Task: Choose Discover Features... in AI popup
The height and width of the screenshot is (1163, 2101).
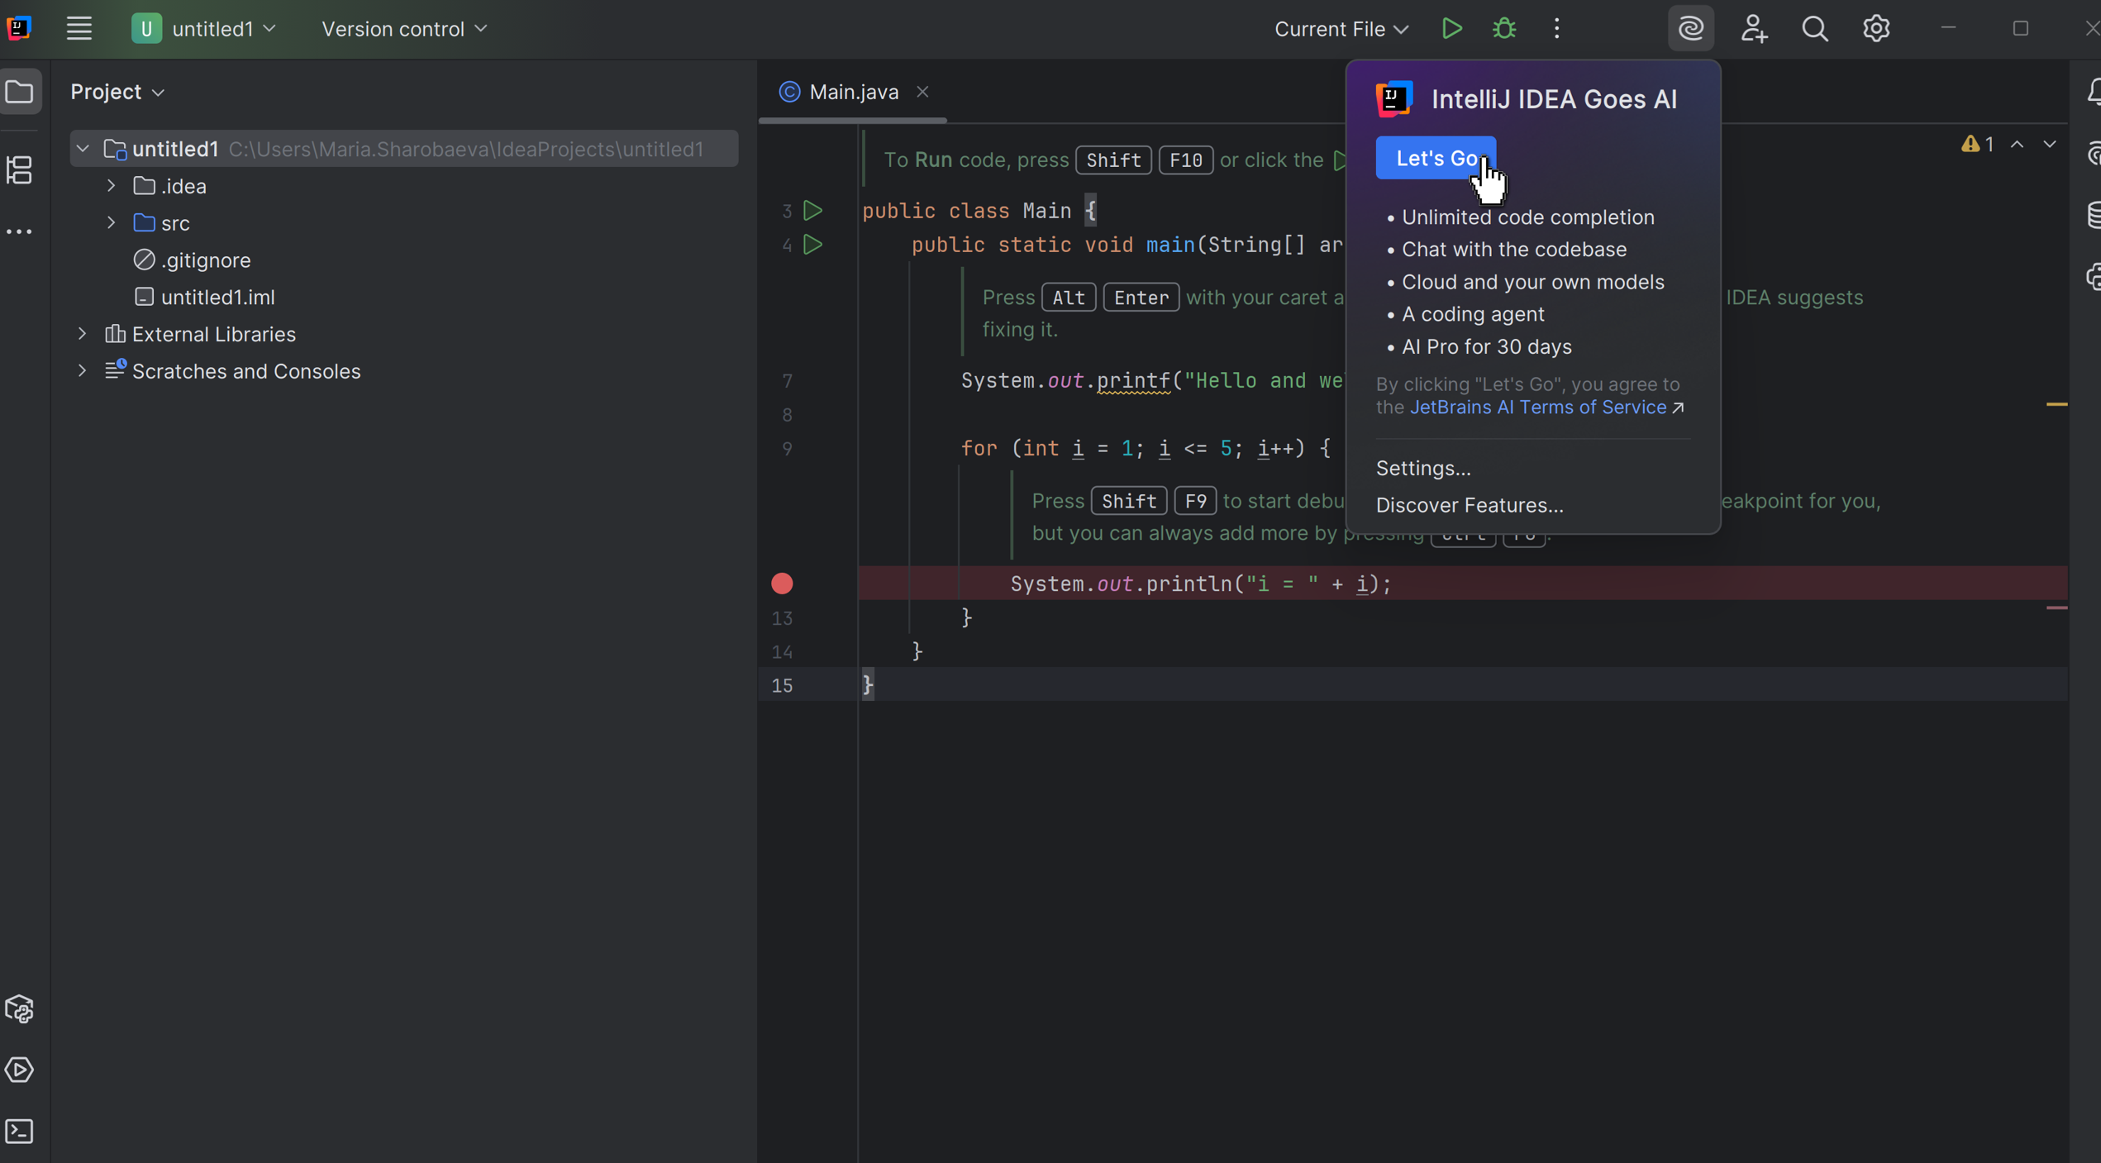Action: pyautogui.click(x=1470, y=505)
